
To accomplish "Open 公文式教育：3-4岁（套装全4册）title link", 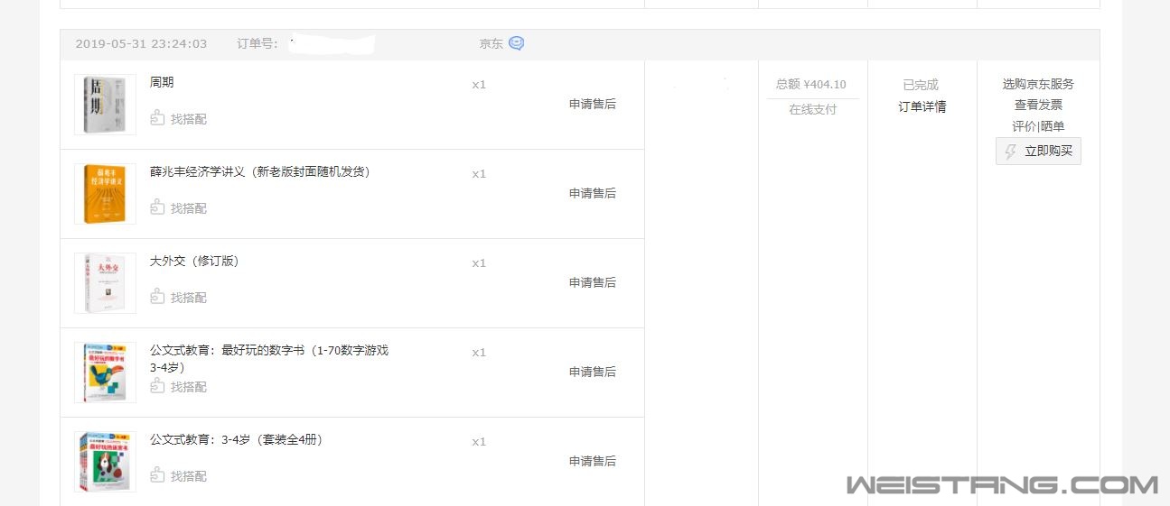I will (236, 439).
